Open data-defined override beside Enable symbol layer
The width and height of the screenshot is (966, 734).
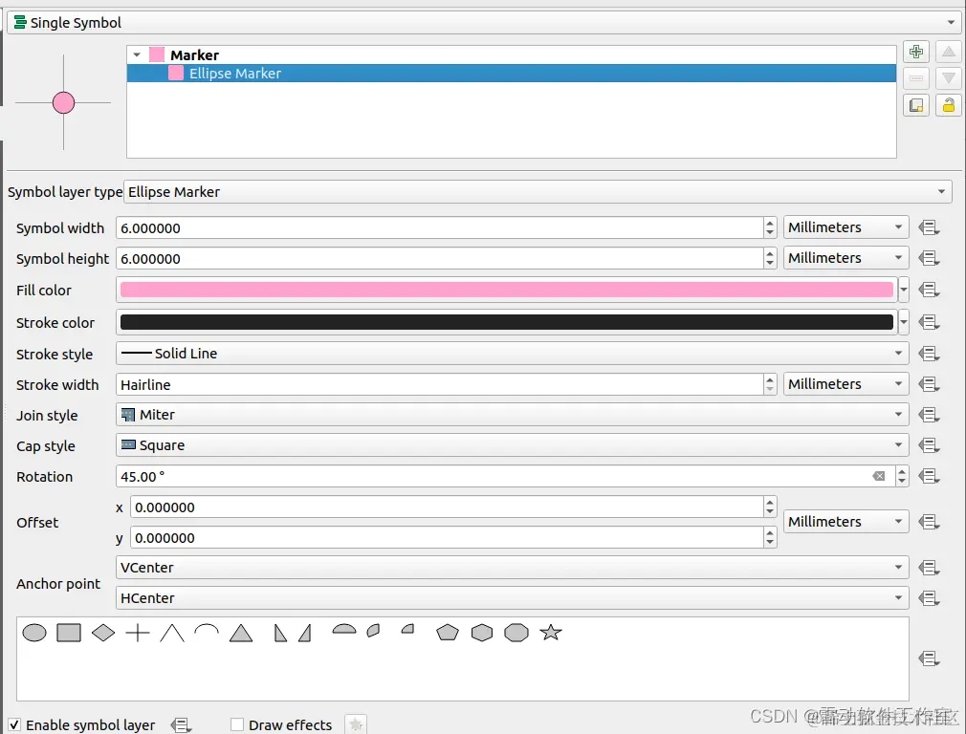181,725
